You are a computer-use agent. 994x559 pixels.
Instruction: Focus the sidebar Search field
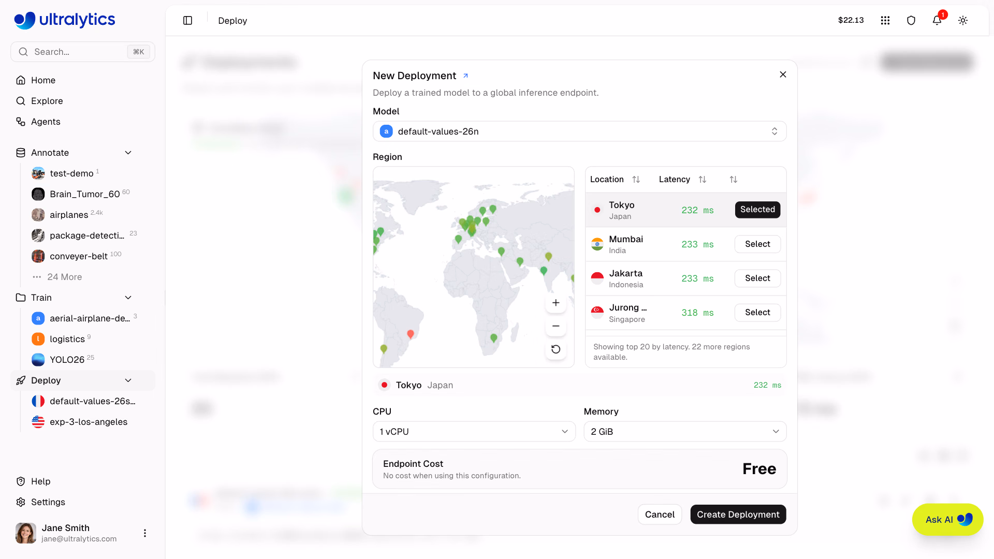pyautogui.click(x=83, y=52)
